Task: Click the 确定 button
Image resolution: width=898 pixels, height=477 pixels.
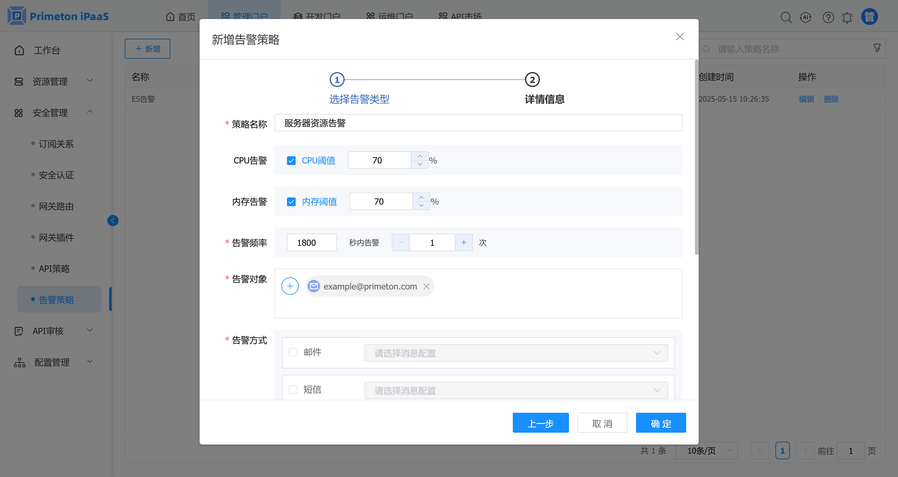Action: 661,423
